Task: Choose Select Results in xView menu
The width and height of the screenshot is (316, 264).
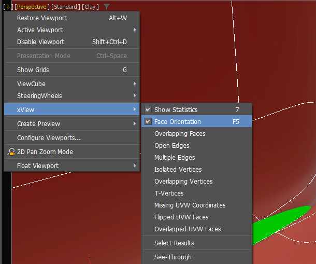Action: (197, 243)
